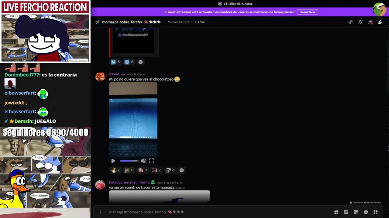Open pinned messages pin icon

coord(370,22)
